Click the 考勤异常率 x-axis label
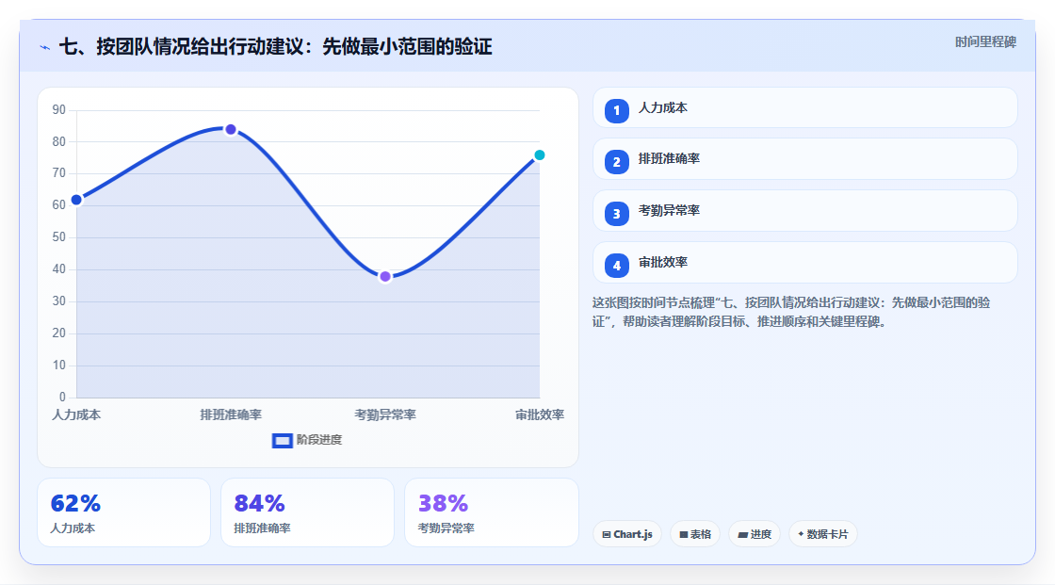This screenshot has height=585, width=1055. pyautogui.click(x=385, y=415)
